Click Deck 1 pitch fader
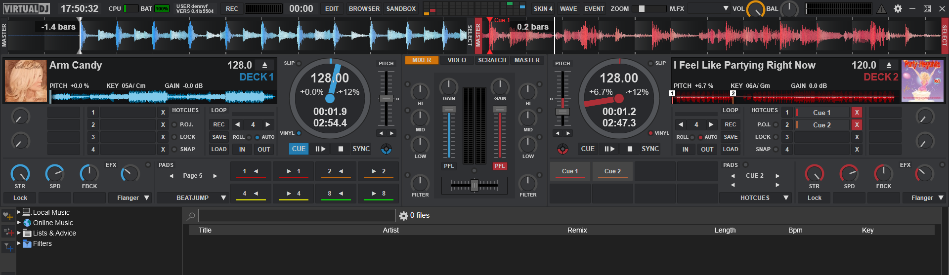 386,98
